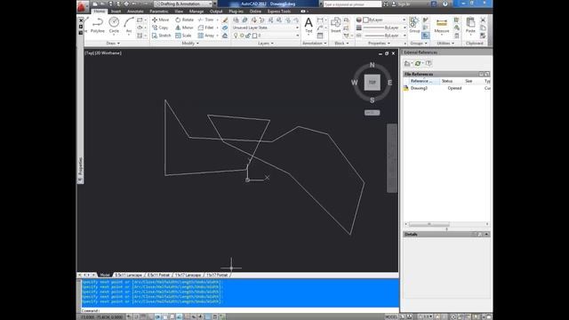Click the WCS button under the ViewCube

tap(372, 113)
